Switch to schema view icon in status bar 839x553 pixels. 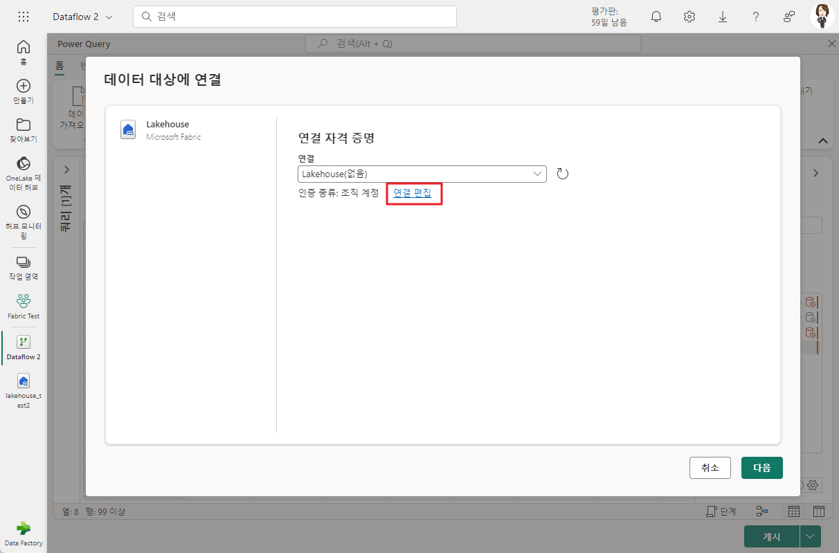tap(819, 511)
